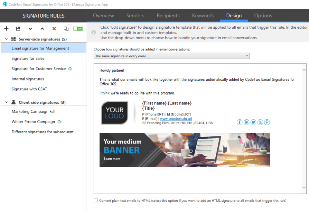The image size is (309, 212).
Task: Open the signatures in conversations dropdown
Action: coord(172,56)
